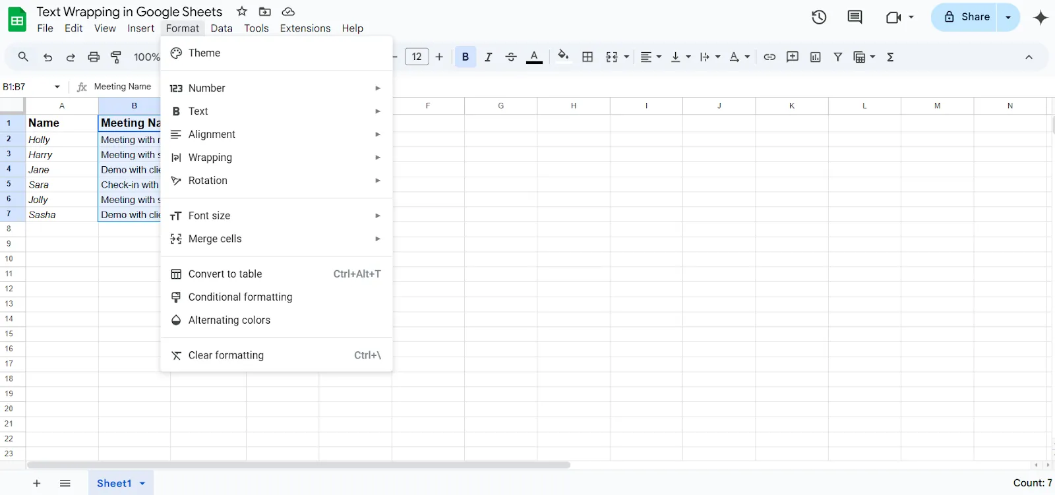Screen dimensions: 1055x495
Task: Click the Share button
Action: point(967,17)
